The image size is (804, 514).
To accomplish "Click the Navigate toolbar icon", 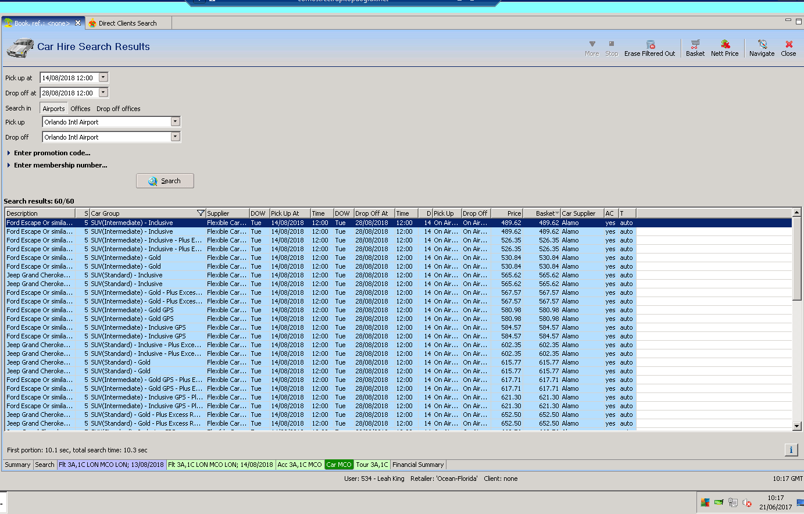I will (x=762, y=47).
